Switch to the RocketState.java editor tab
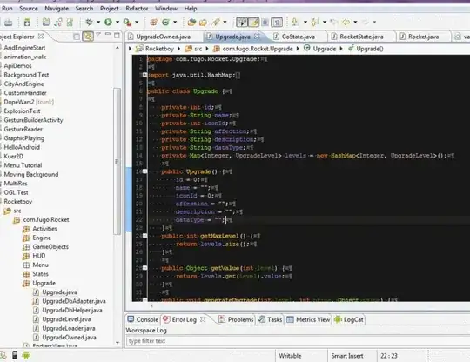470x362 pixels. [x=361, y=37]
